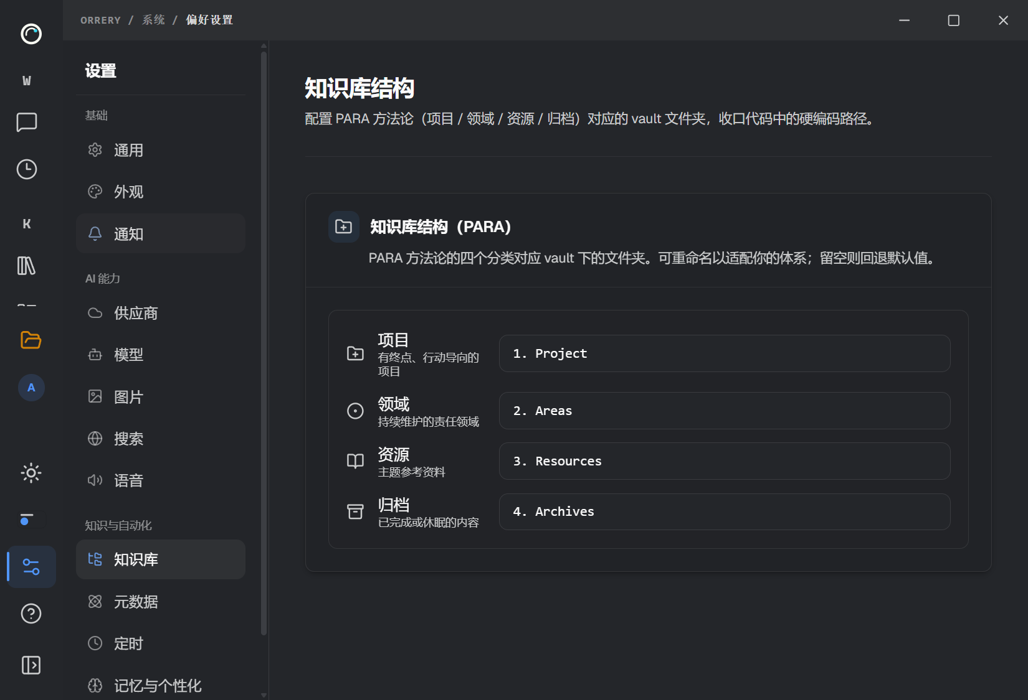Click the K item in sidebar
Screen dimensions: 1028x700
tap(27, 223)
